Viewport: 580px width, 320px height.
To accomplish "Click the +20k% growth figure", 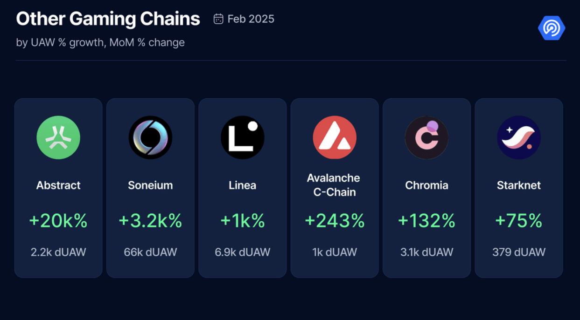I will [58, 221].
